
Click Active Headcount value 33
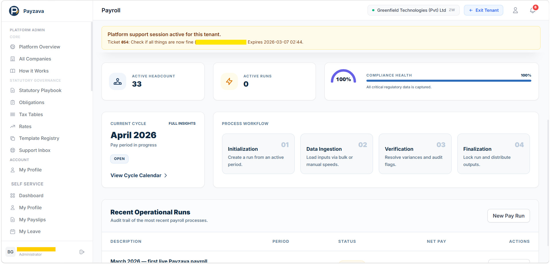(137, 84)
